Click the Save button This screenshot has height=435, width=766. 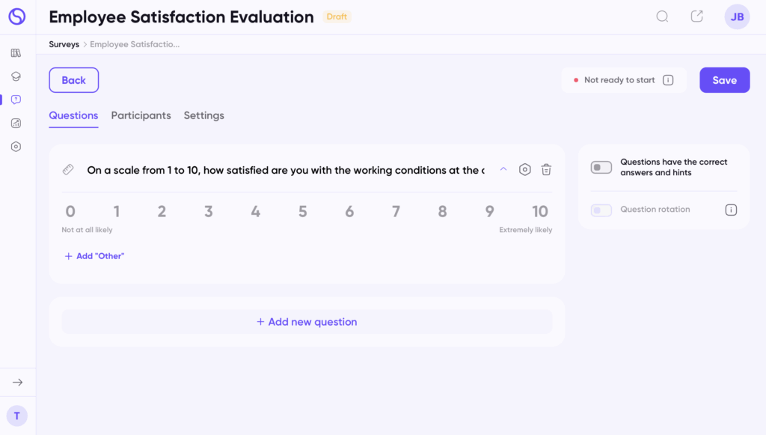(x=724, y=80)
